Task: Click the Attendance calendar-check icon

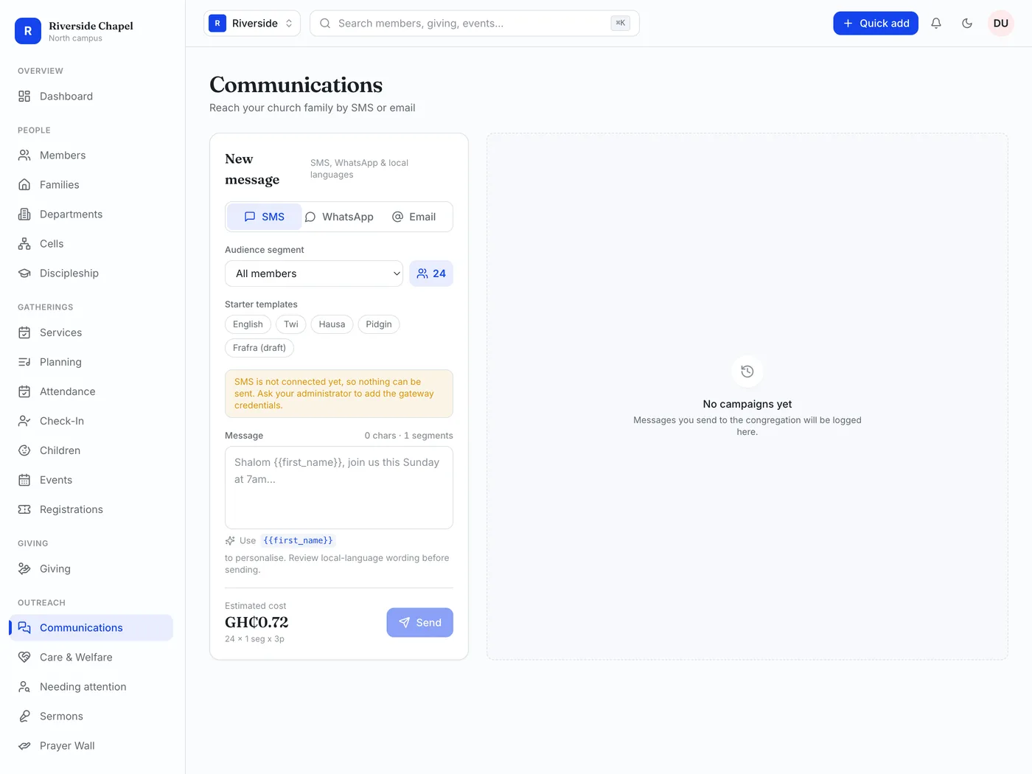Action: coord(24,391)
